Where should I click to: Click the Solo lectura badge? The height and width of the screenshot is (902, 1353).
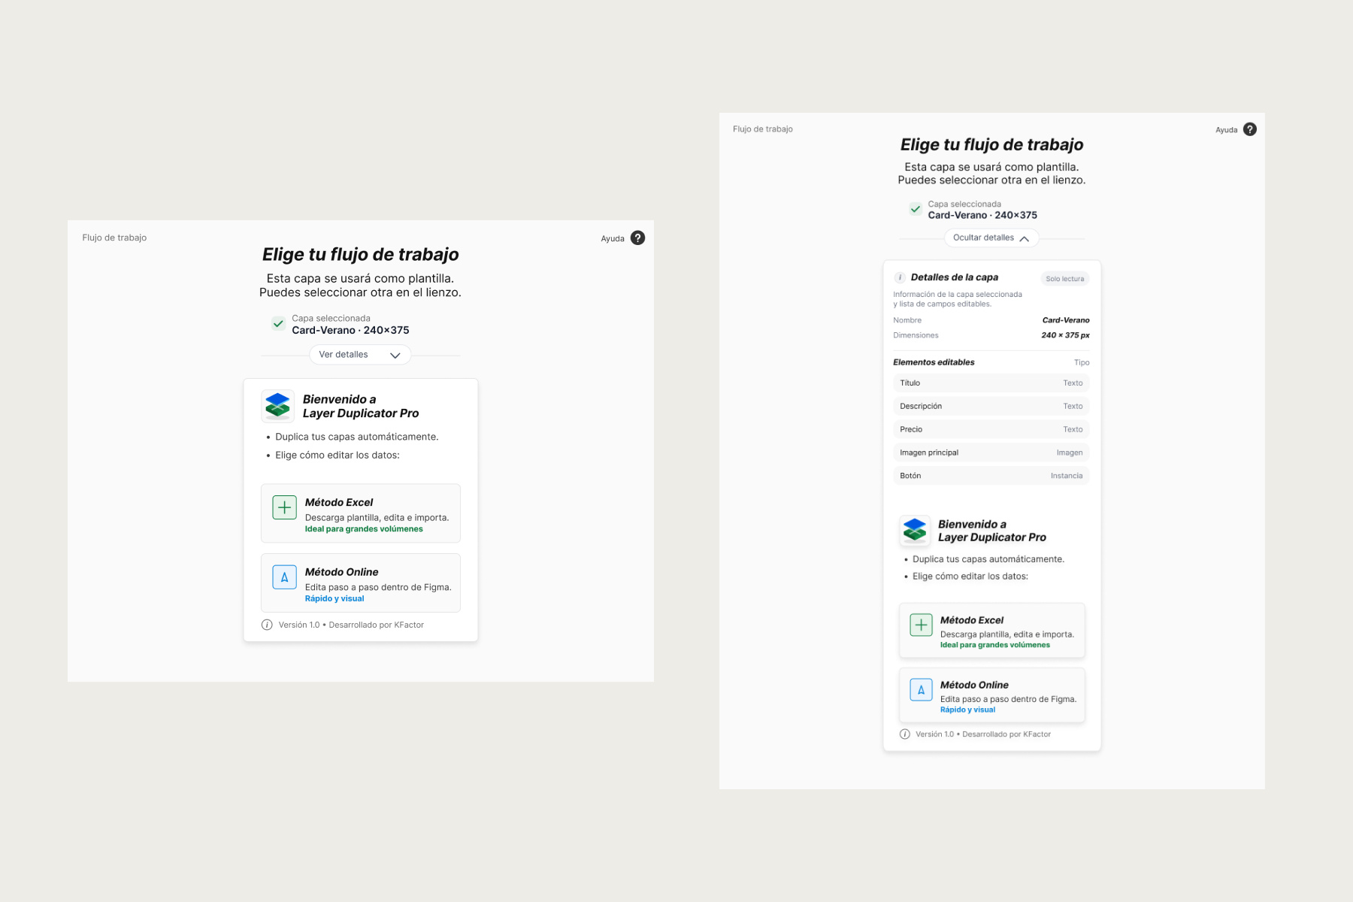point(1065,279)
